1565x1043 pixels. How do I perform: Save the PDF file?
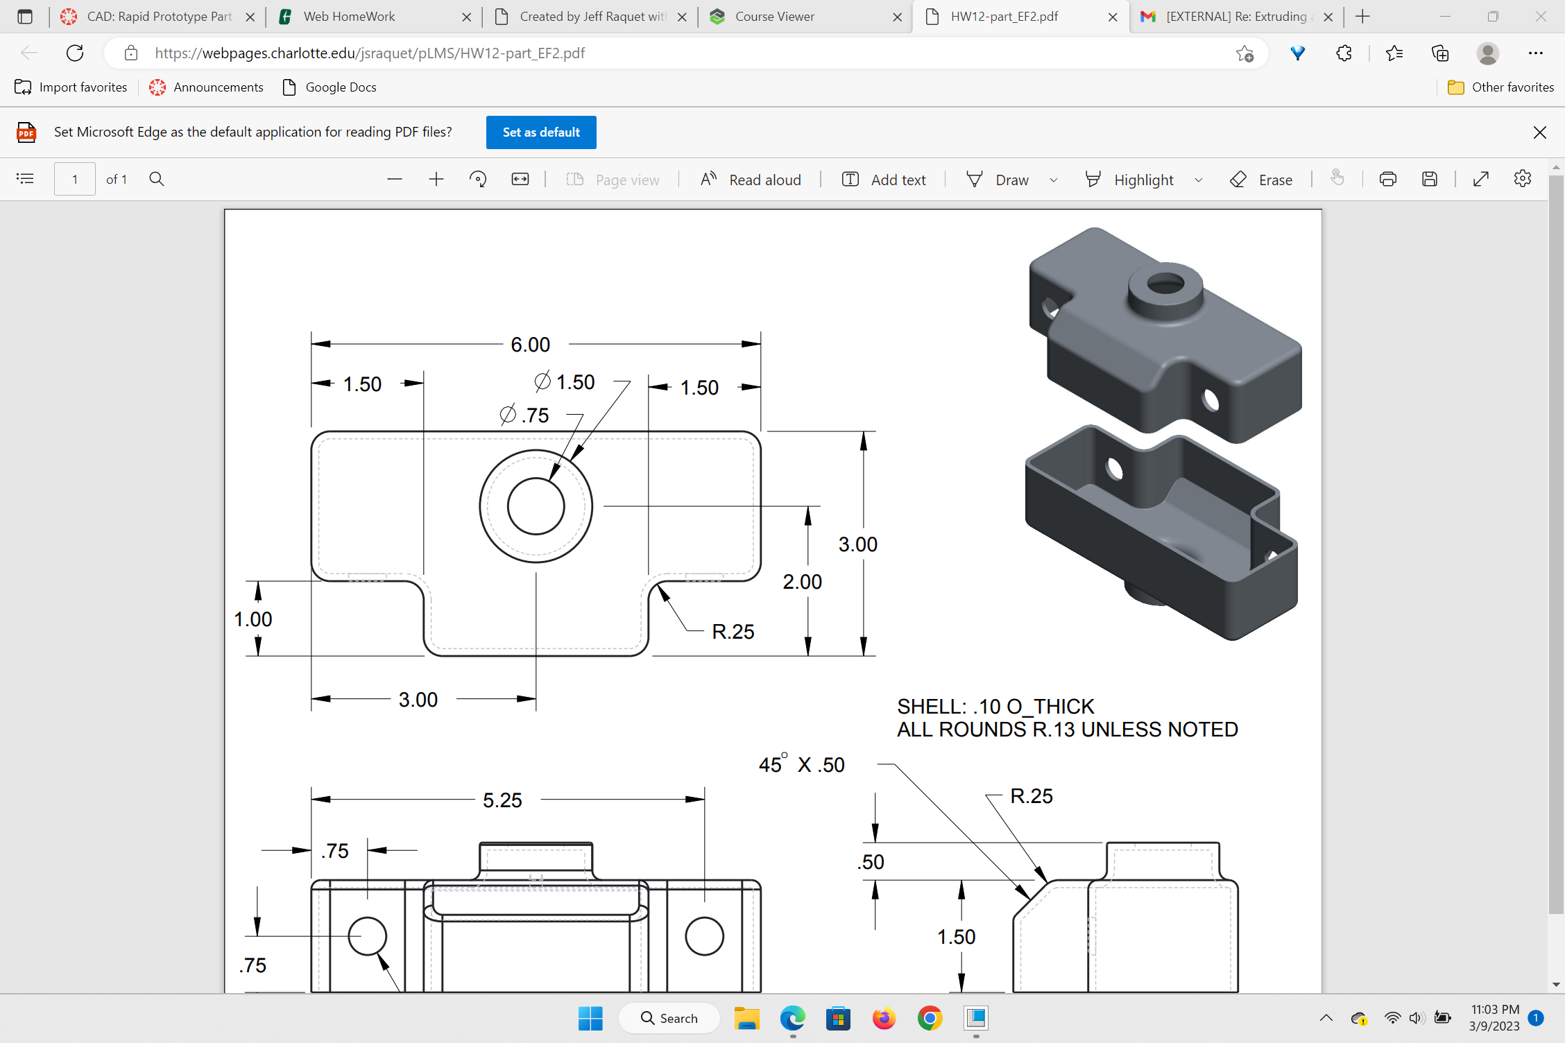[x=1430, y=179]
